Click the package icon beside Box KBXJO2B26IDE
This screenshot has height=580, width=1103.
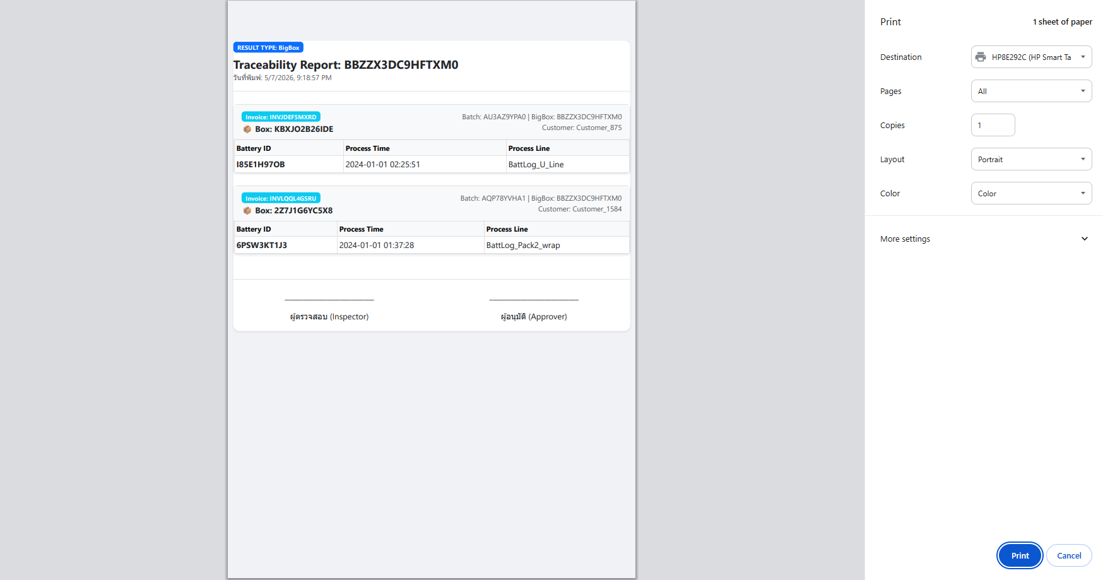[x=247, y=129]
